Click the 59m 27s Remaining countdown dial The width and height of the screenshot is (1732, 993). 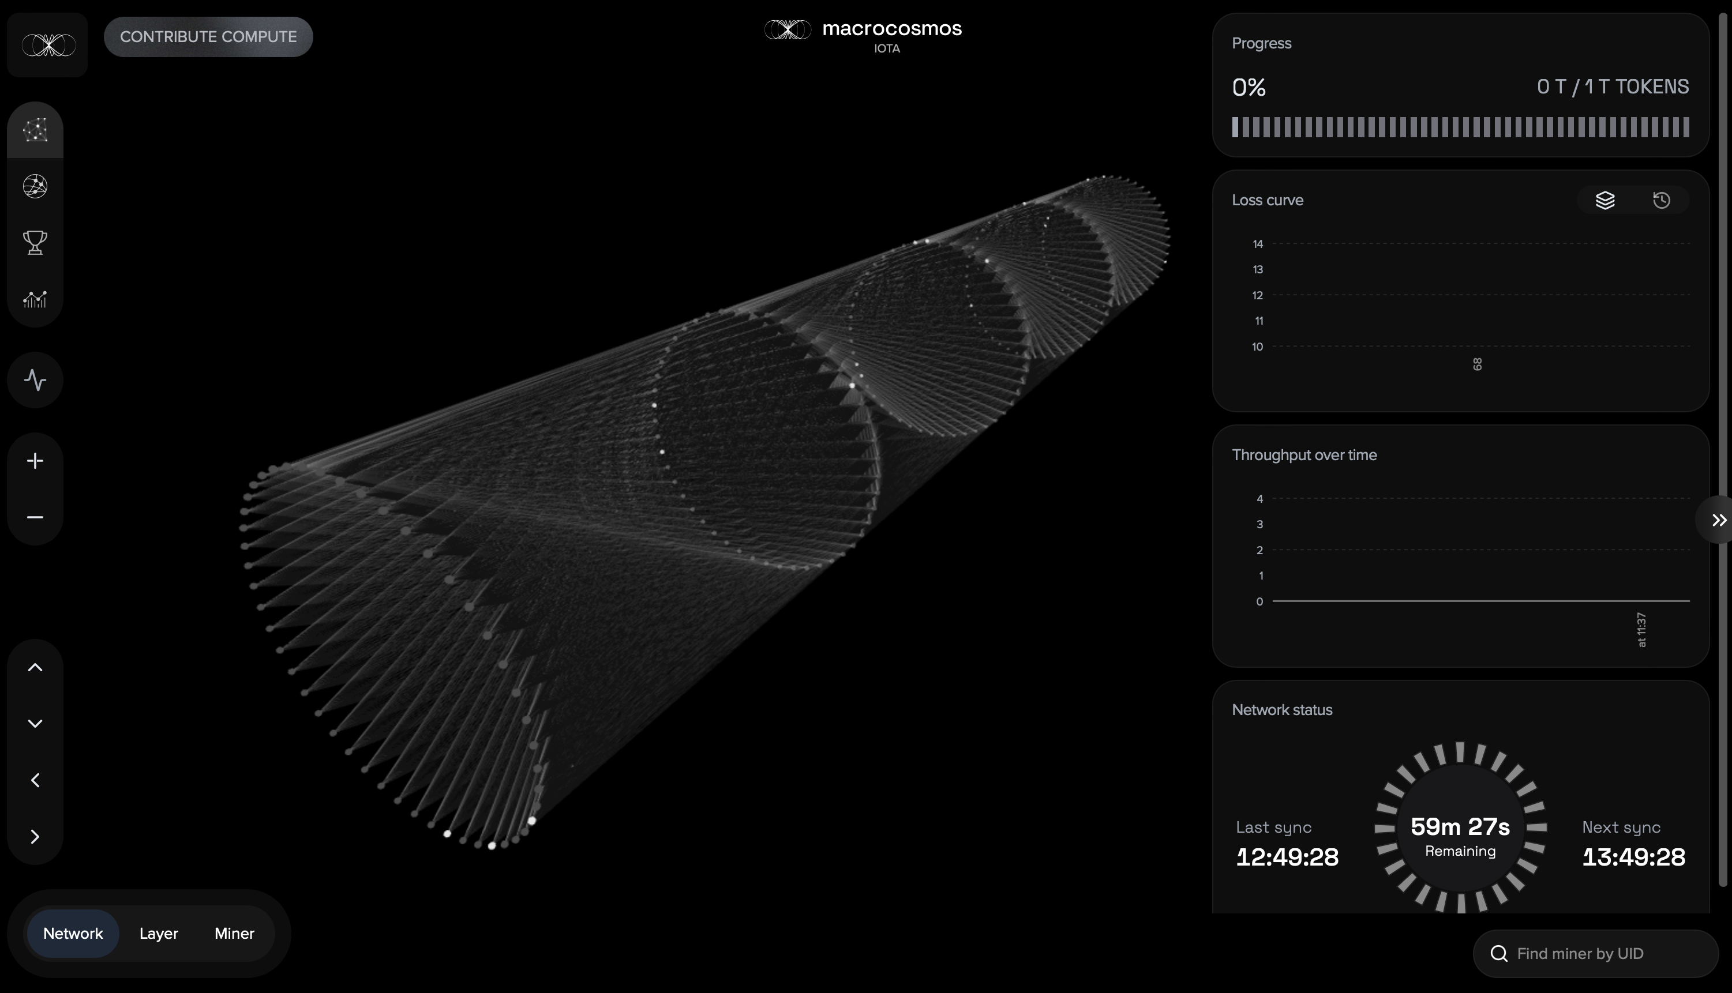click(x=1460, y=827)
